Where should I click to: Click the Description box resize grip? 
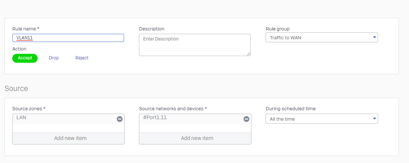click(248, 54)
